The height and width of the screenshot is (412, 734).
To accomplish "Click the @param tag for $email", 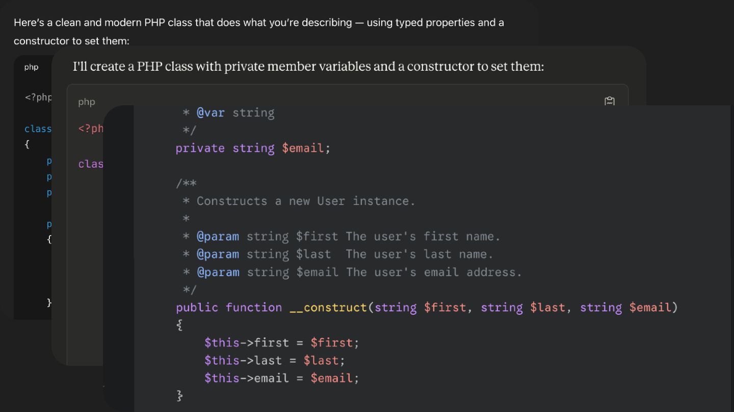I will (218, 272).
